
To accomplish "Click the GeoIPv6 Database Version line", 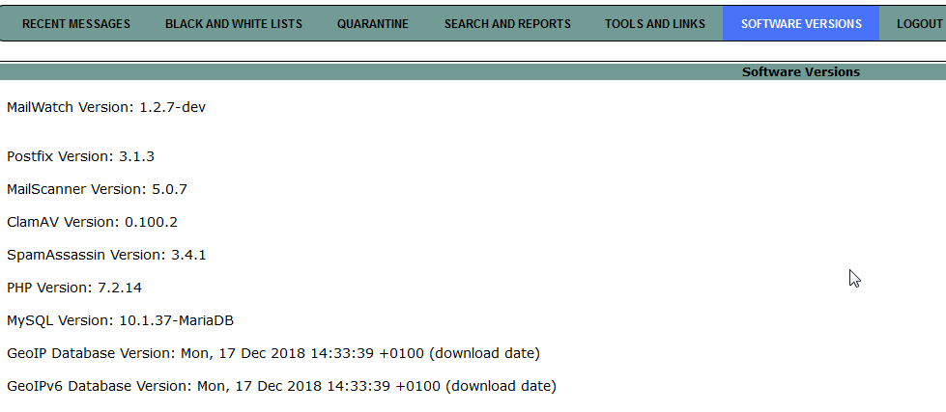I will (x=282, y=386).
